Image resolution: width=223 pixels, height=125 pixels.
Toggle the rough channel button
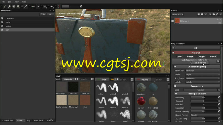(x=202, y=57)
